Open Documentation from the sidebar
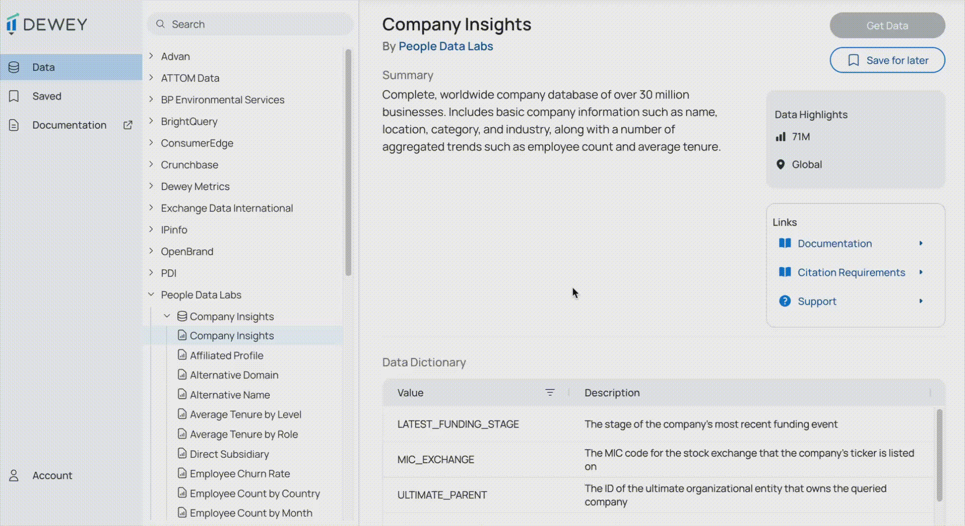Viewport: 965px width, 526px height. tap(71, 125)
